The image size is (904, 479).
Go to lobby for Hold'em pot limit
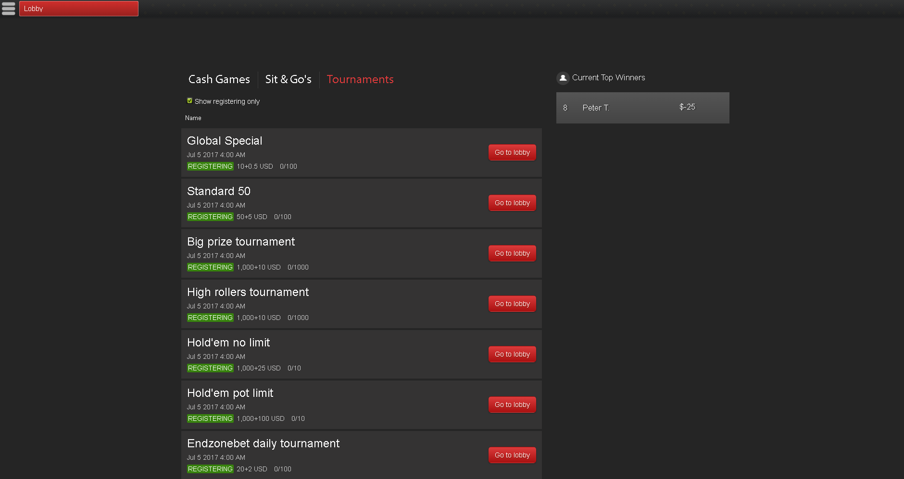point(512,405)
